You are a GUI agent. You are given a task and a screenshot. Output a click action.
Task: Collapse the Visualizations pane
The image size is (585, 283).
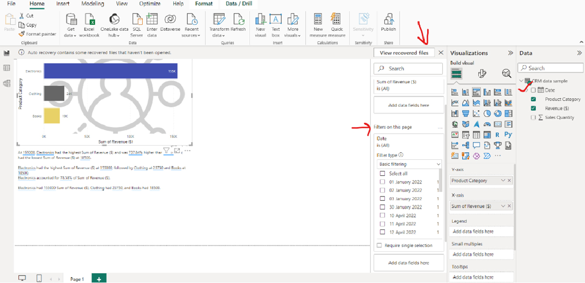pos(510,53)
